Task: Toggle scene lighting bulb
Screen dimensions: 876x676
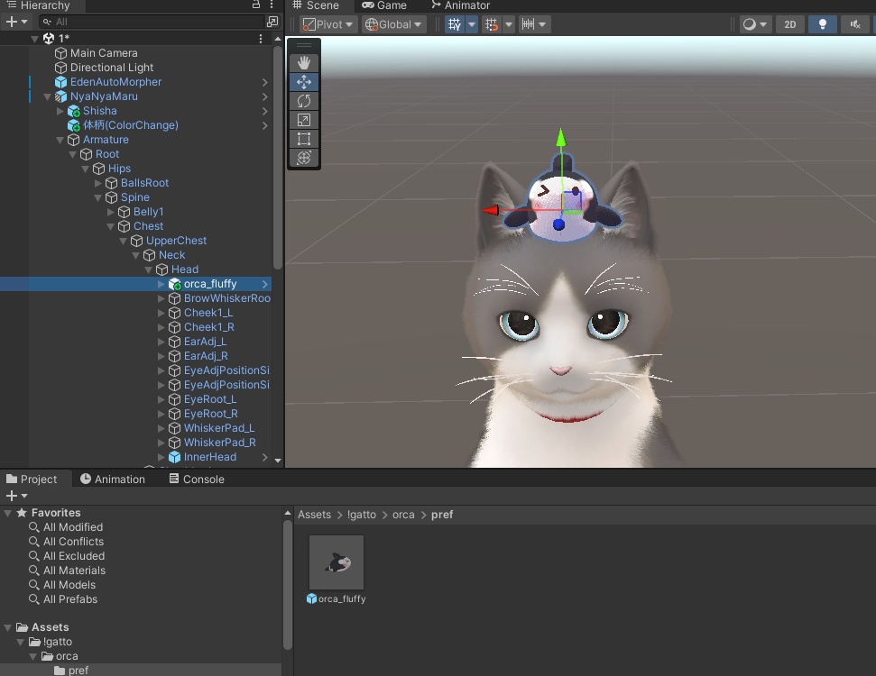Action: click(x=823, y=24)
